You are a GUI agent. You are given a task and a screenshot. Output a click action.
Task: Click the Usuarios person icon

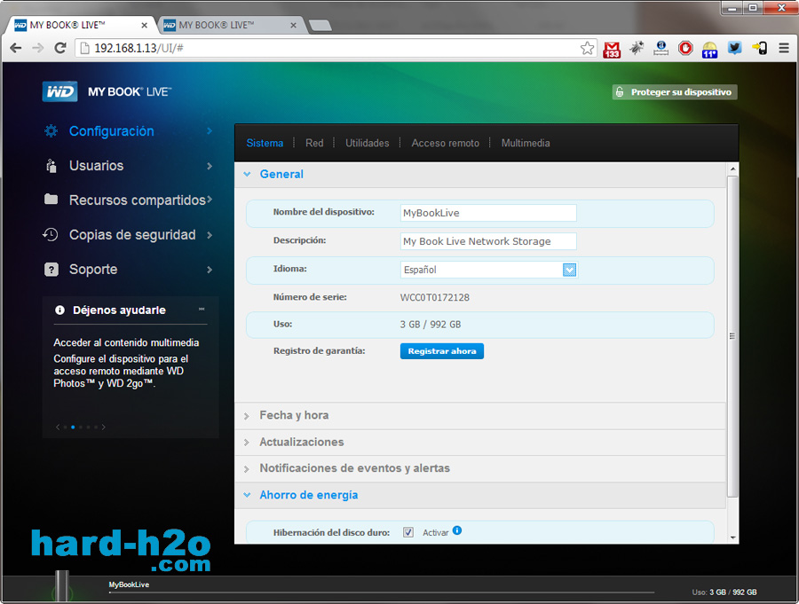(x=51, y=166)
